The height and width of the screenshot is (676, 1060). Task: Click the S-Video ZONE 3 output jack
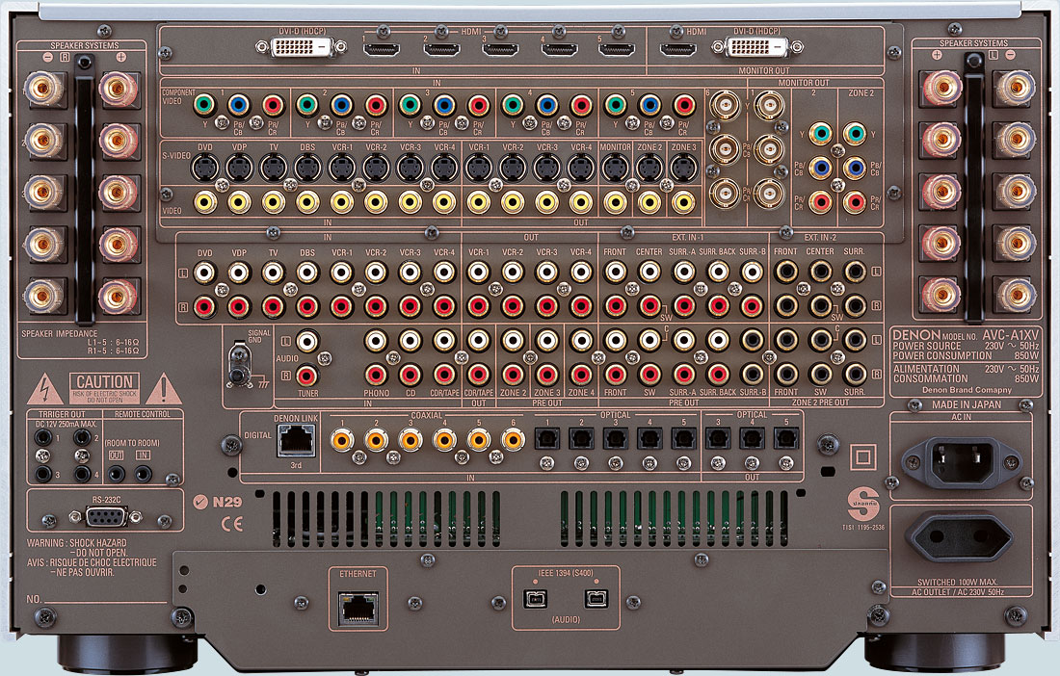pyautogui.click(x=683, y=168)
